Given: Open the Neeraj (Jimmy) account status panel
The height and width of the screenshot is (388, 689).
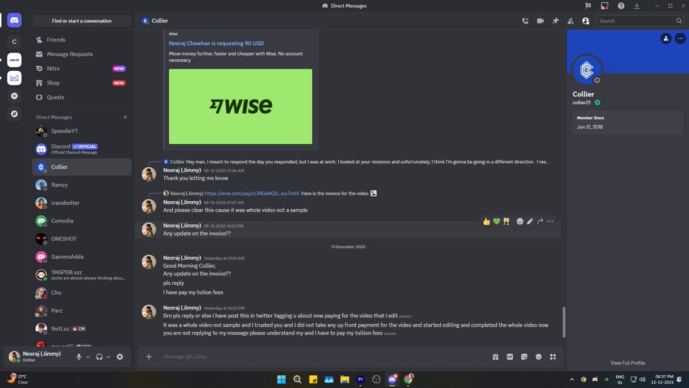Looking at the screenshot, I should pos(39,357).
